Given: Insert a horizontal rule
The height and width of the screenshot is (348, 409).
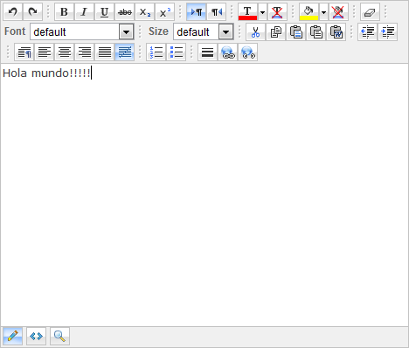Looking at the screenshot, I should [x=207, y=52].
